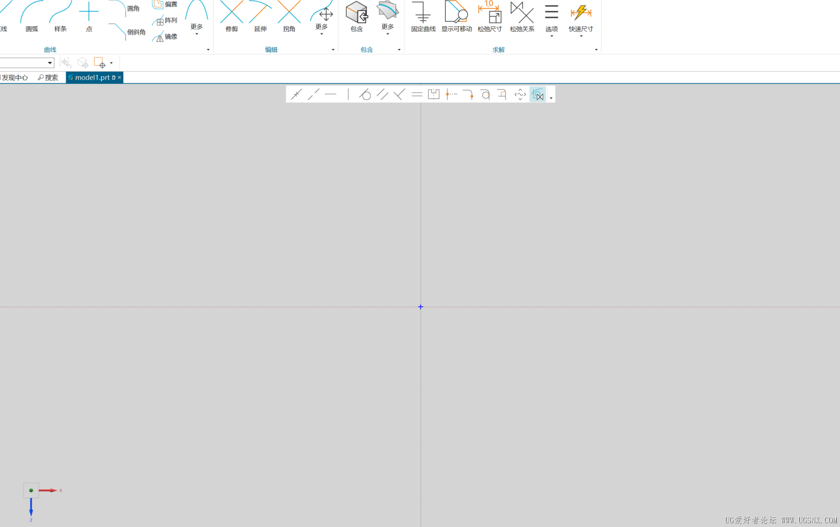The image size is (840, 527).
Task: Click the Mirror (镜像) curve tool
Action: (165, 36)
